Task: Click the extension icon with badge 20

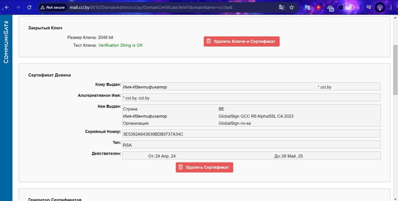Action: 330,8
